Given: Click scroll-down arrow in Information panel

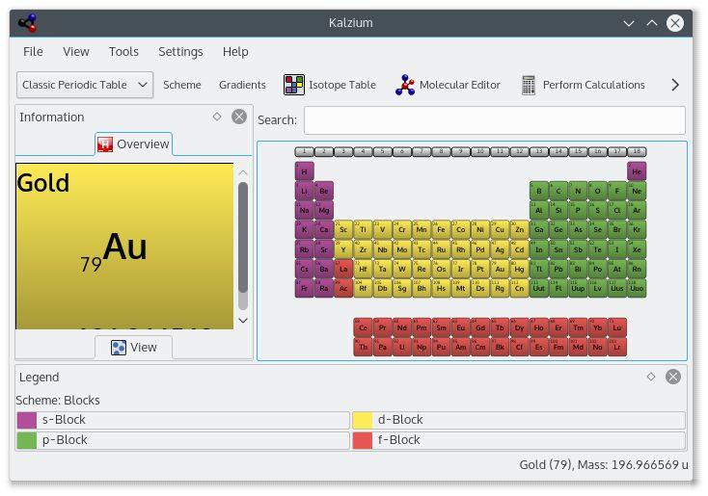Looking at the screenshot, I should (x=243, y=320).
